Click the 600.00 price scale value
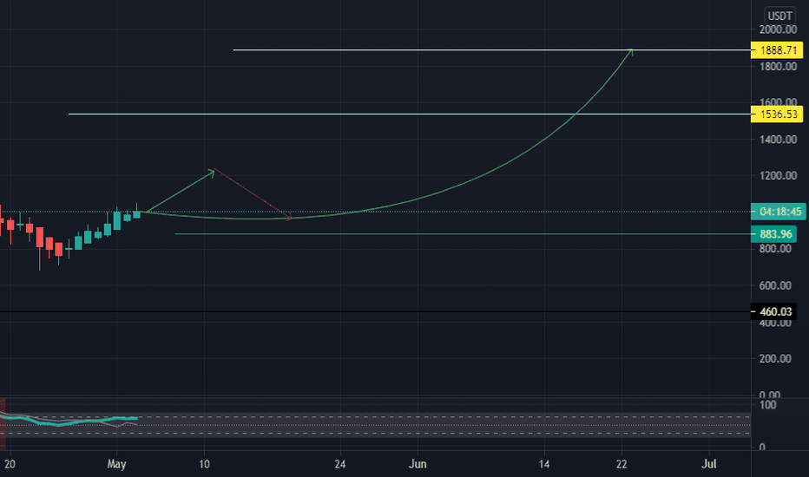The height and width of the screenshot is (477, 809). tap(775, 285)
